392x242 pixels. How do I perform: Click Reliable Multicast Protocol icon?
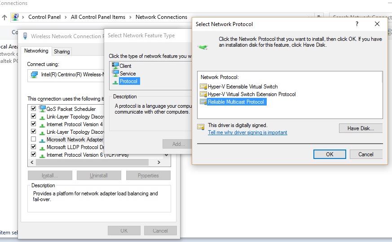tap(203, 102)
